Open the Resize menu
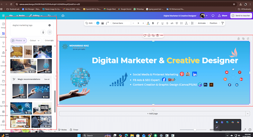The image size is (253, 137). click(x=20, y=16)
